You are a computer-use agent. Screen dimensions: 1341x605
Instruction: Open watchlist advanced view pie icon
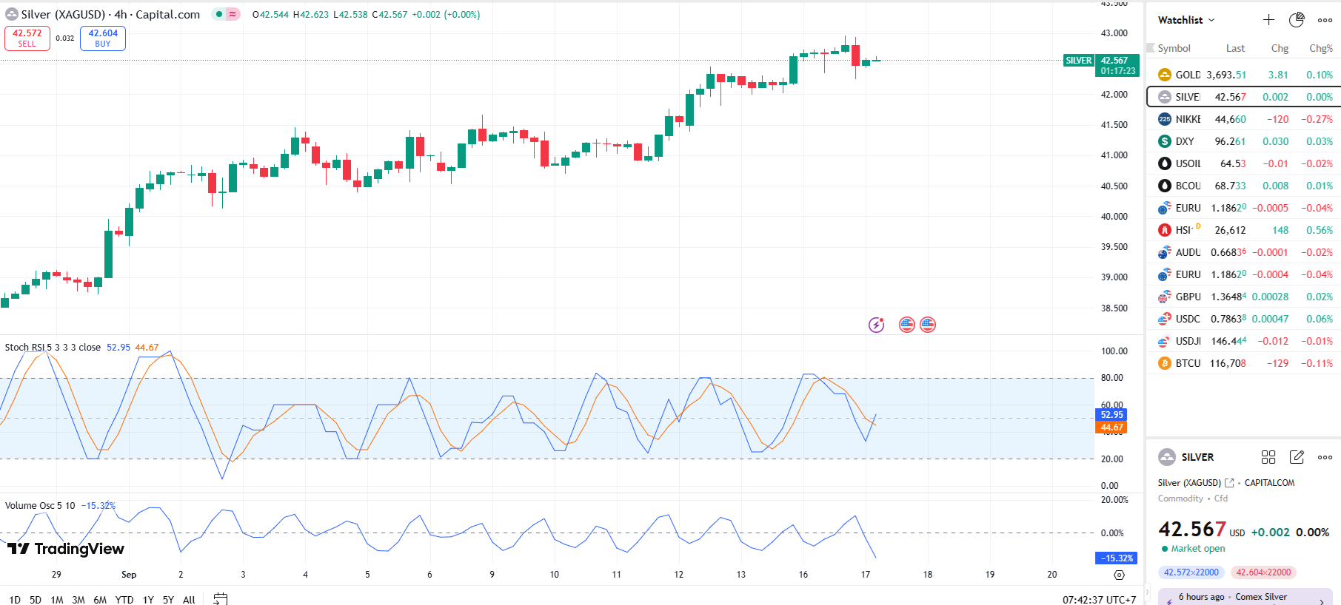(x=1297, y=20)
